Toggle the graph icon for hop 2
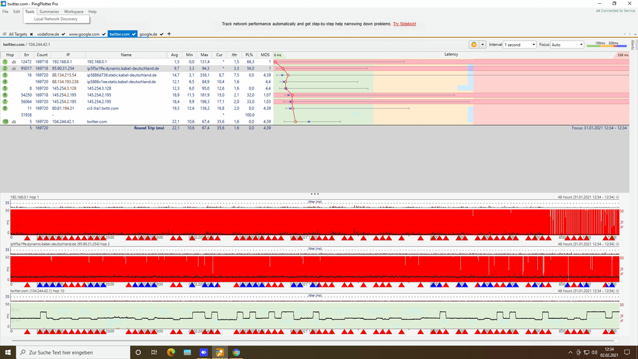The width and height of the screenshot is (638, 359). pyautogui.click(x=14, y=68)
